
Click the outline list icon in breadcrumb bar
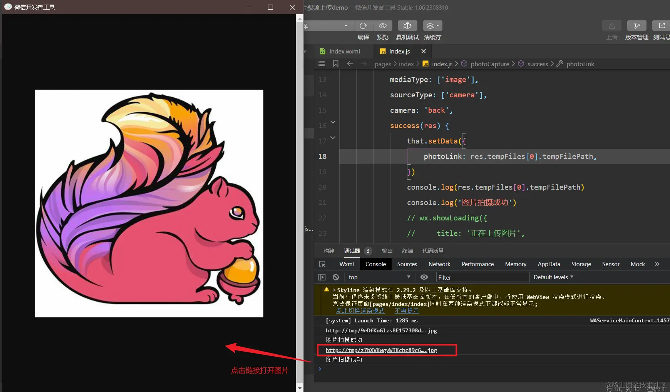(x=322, y=63)
